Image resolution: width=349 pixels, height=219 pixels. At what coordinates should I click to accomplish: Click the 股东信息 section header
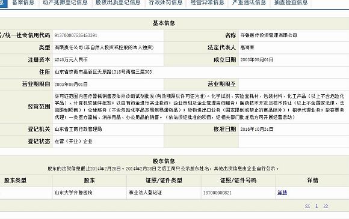(x=164, y=161)
